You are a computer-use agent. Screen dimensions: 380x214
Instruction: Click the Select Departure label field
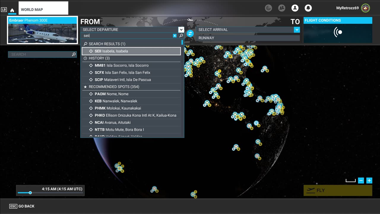click(129, 29)
